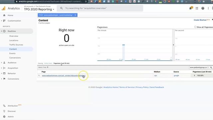This screenshot has height=120, width=213.
Task: Remove the PAGE filter chip with its X
Action: pyautogui.click(x=75, y=15)
